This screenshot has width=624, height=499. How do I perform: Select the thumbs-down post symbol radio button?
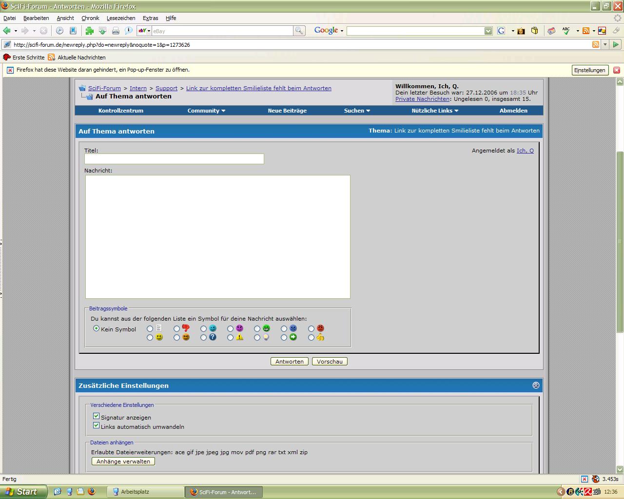pos(176,329)
